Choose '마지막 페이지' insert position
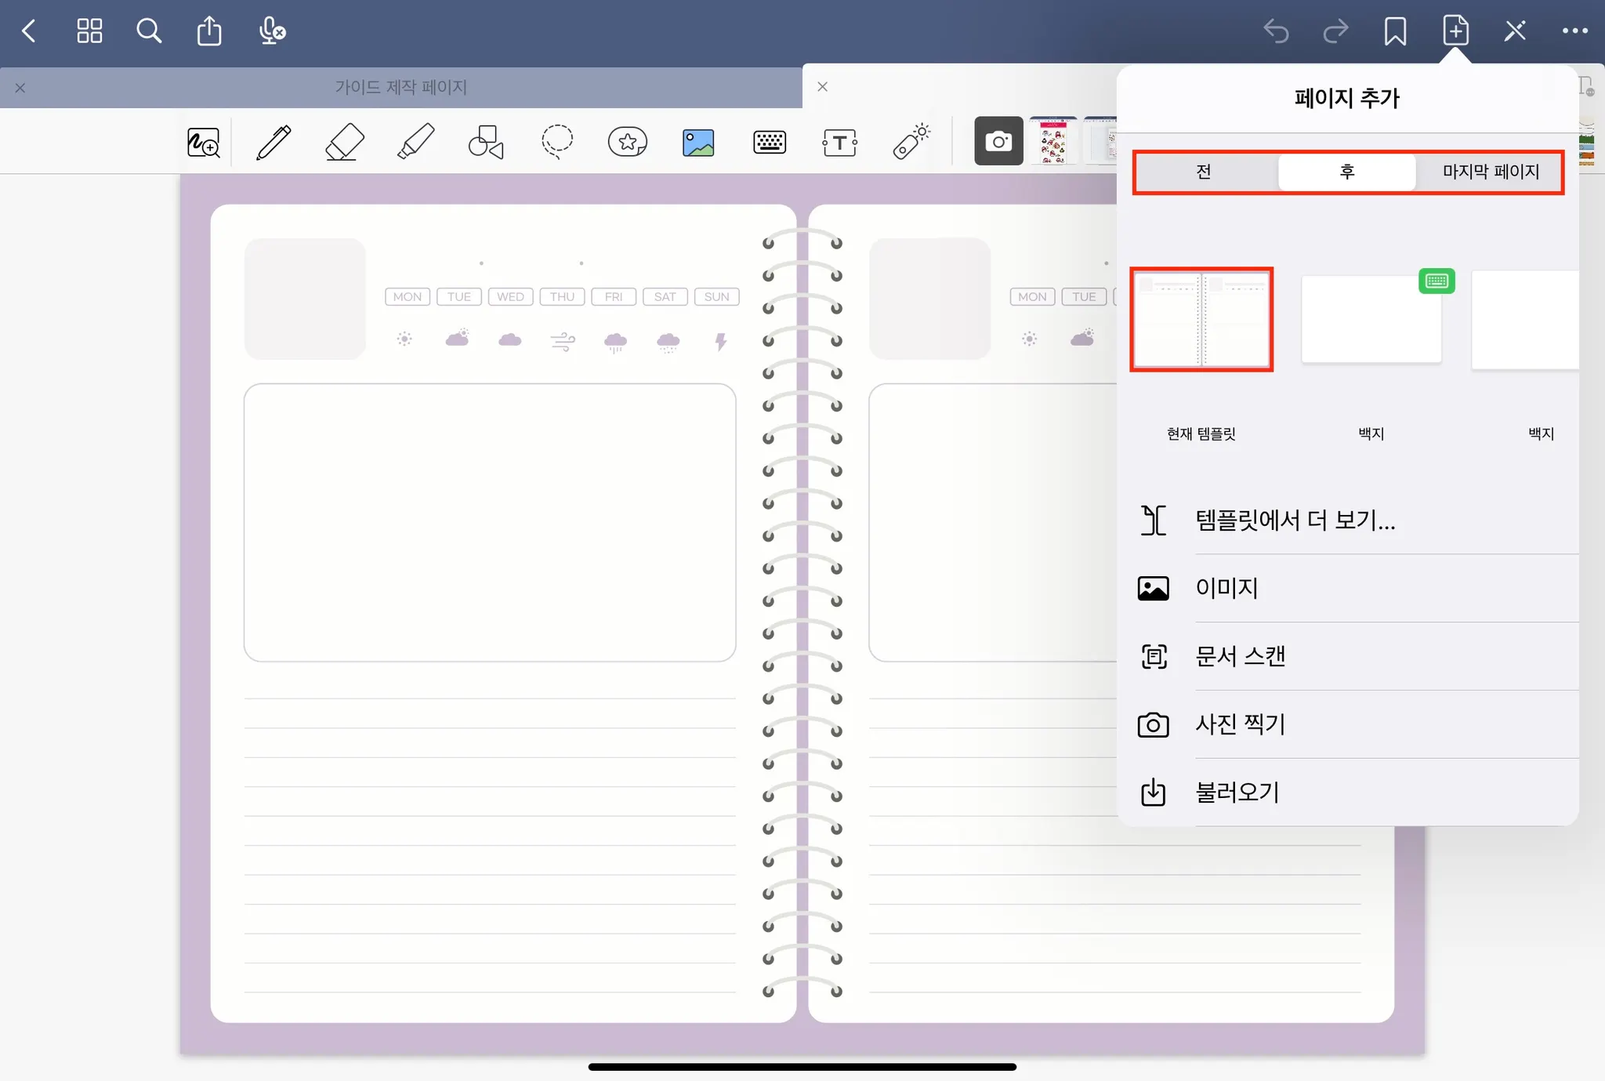This screenshot has height=1081, width=1605. [x=1491, y=172]
